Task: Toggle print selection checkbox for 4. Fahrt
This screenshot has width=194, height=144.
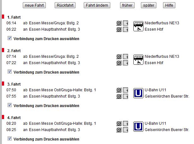Action: tap(9, 139)
